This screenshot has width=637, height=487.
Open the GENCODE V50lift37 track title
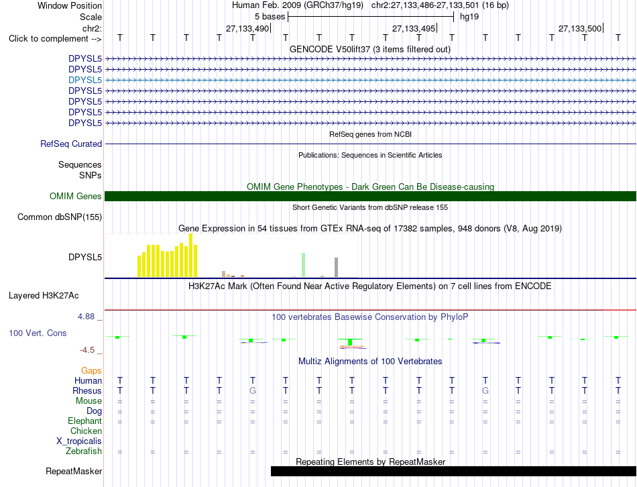point(369,49)
